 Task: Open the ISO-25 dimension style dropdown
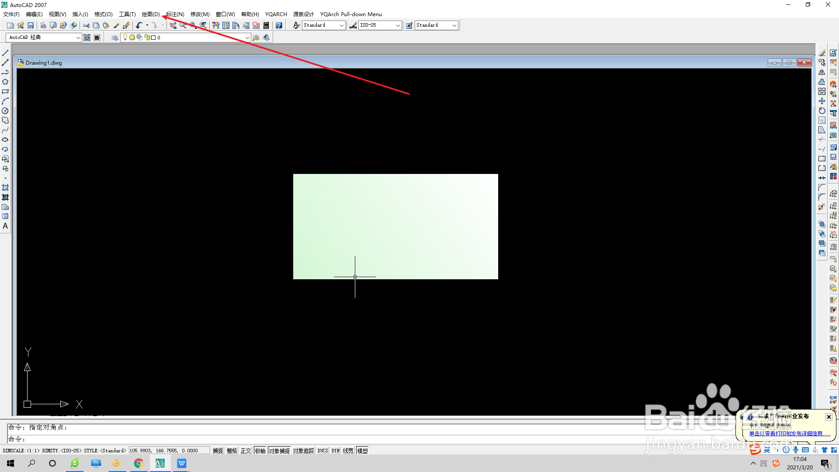pyautogui.click(x=398, y=25)
